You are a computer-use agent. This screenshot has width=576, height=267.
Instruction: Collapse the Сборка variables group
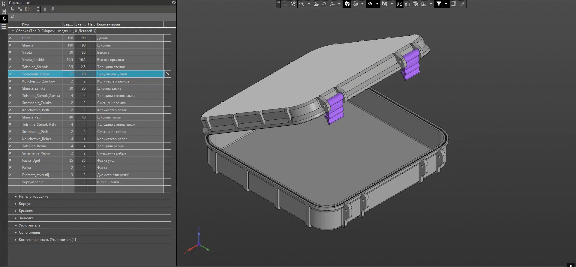[x=13, y=31]
